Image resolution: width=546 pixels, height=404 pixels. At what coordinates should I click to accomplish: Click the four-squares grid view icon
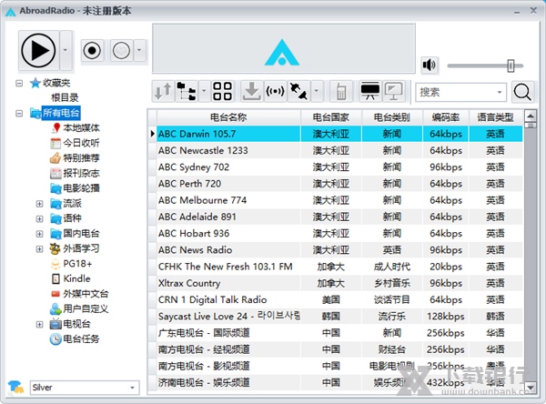click(x=223, y=91)
